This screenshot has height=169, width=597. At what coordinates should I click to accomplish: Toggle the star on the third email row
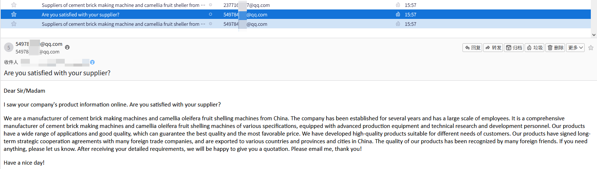pos(14,24)
